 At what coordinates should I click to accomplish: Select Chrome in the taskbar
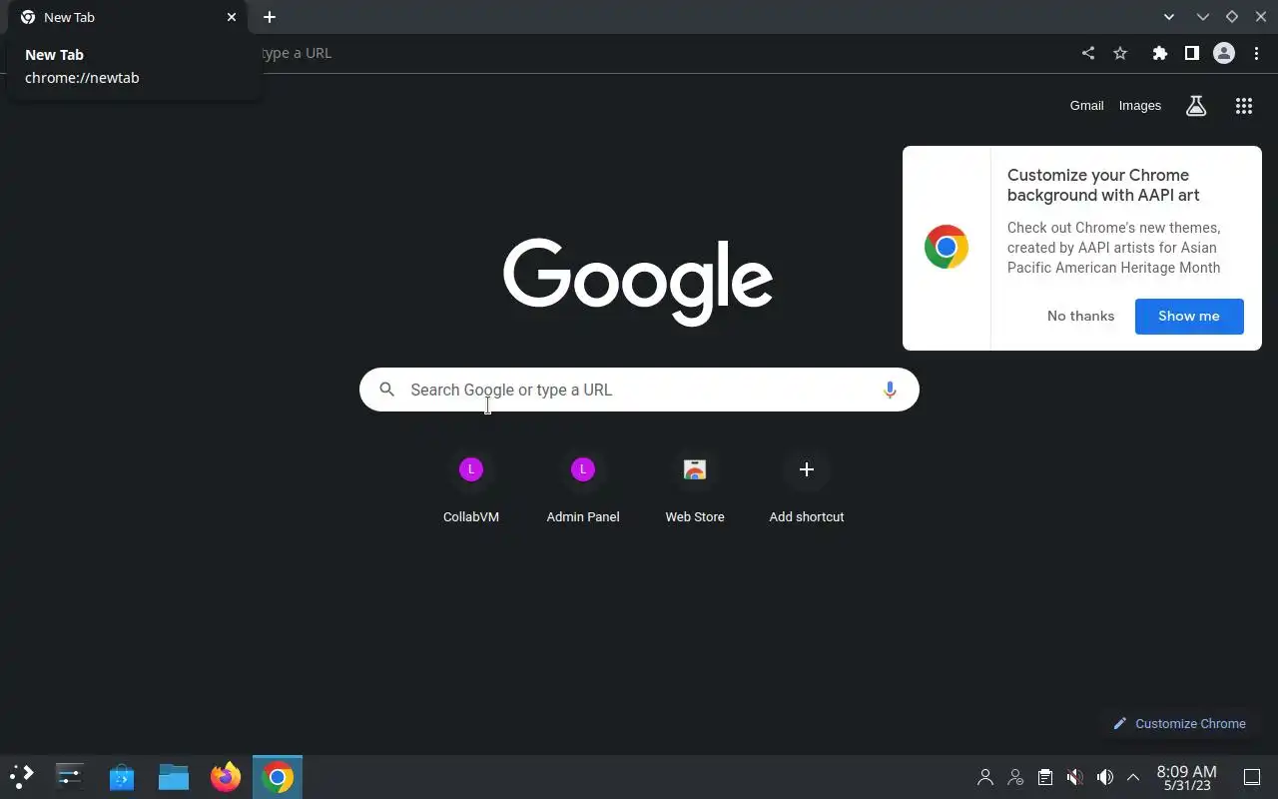pos(278,776)
